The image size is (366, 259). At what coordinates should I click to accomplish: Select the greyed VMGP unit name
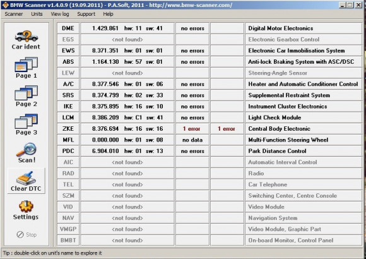68,229
